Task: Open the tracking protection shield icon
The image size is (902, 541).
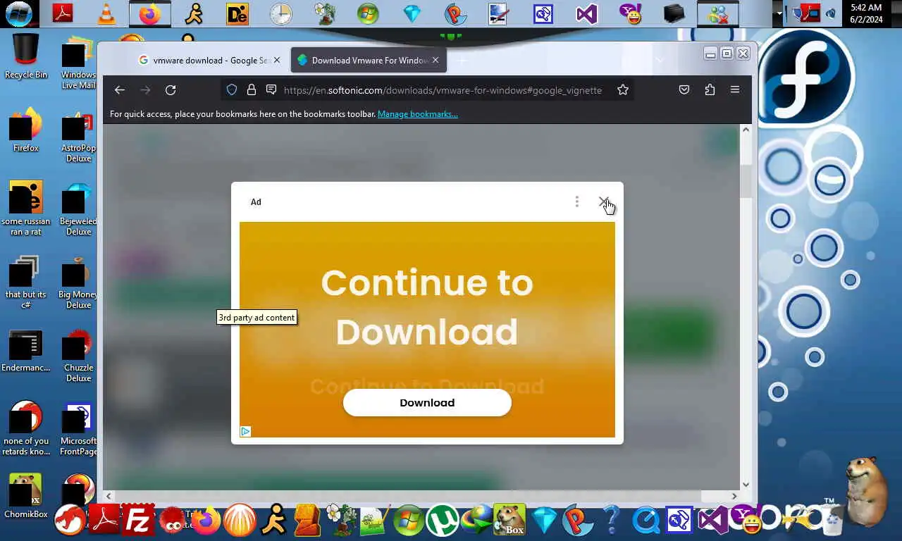Action: pyautogui.click(x=232, y=90)
